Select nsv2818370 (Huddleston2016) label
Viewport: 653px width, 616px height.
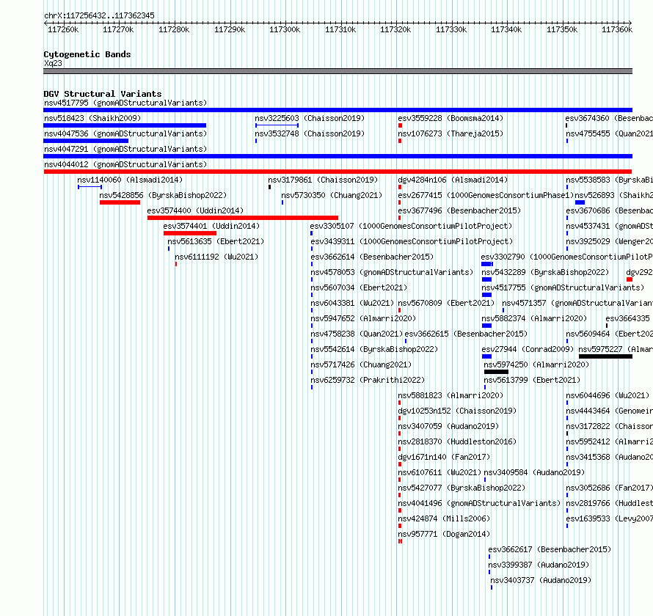(x=457, y=441)
